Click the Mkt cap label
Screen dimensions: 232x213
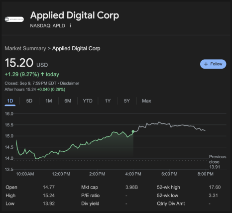(90, 187)
